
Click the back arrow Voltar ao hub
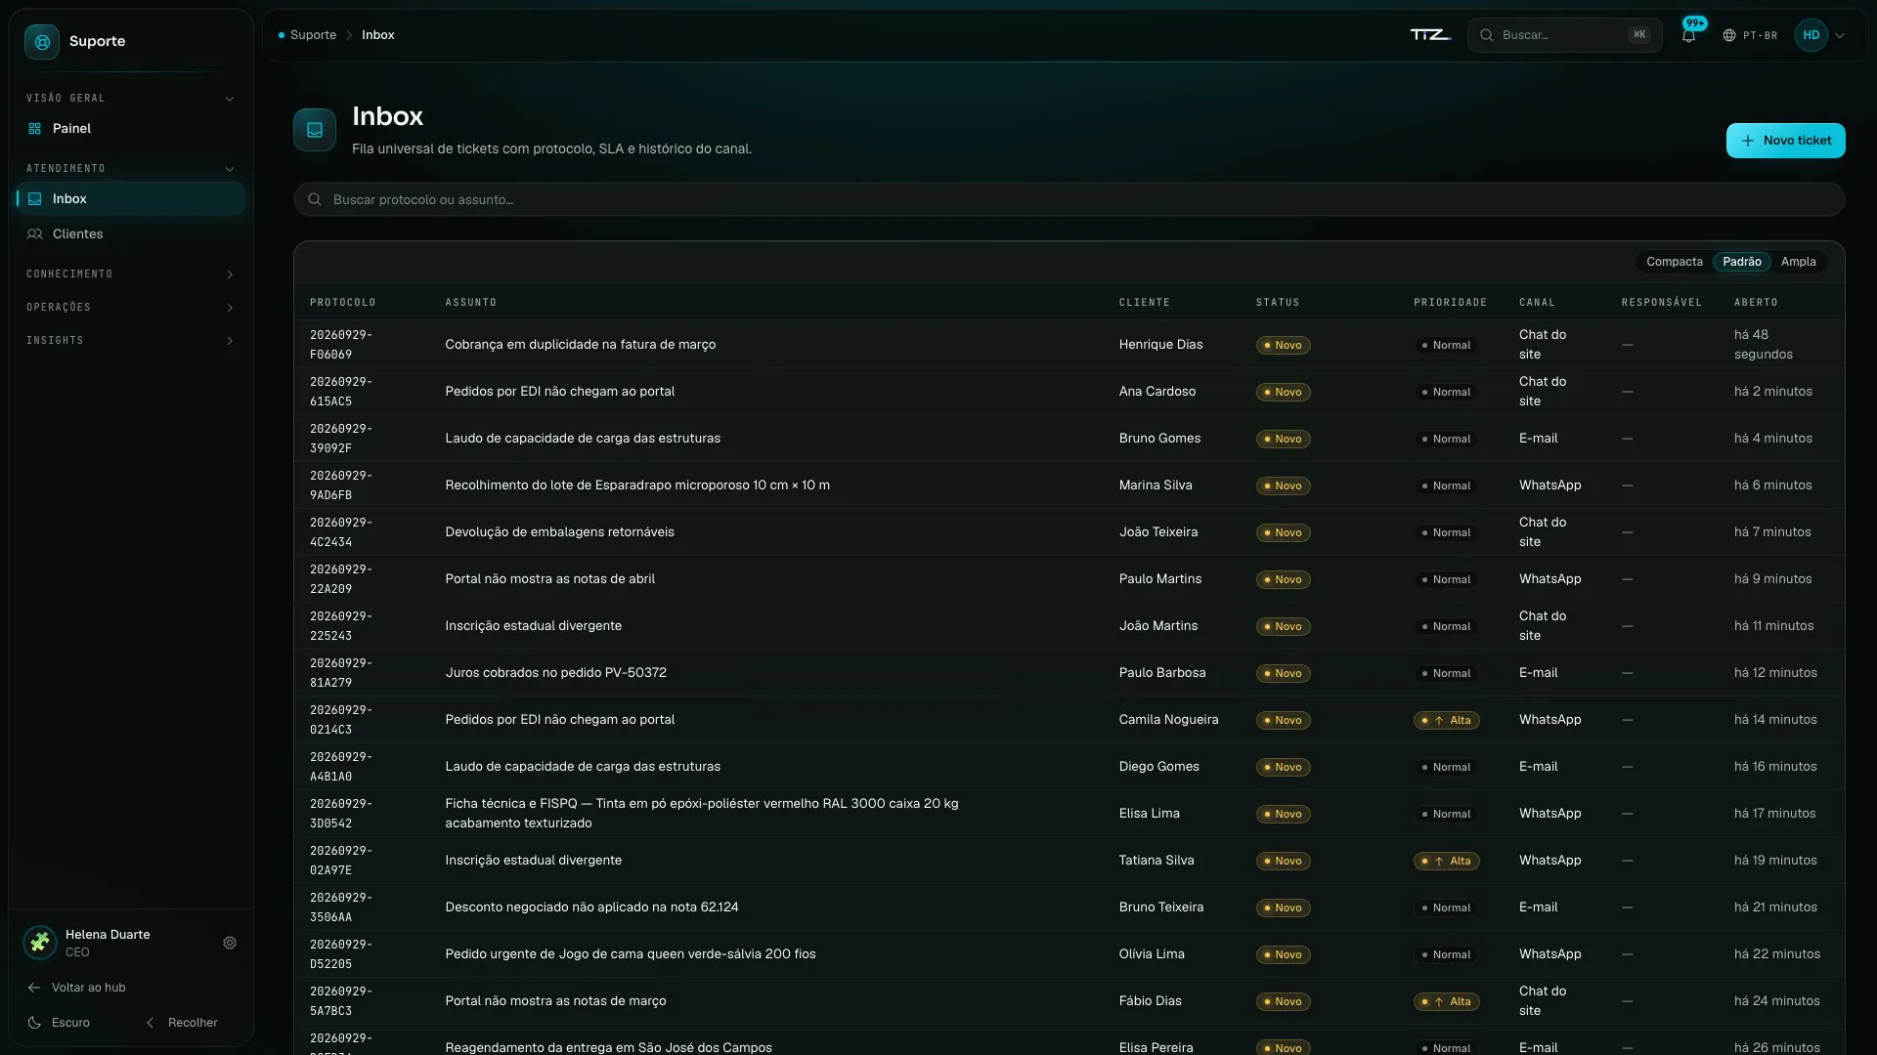click(34, 988)
